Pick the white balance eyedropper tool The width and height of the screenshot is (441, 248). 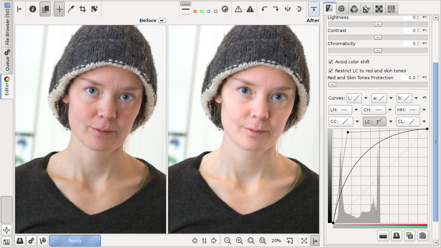coord(71,9)
